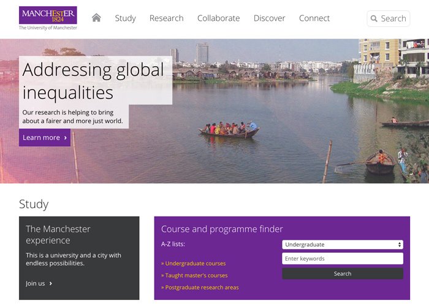The width and height of the screenshot is (429, 306).
Task: Click the Study section heading
Action: 34,204
